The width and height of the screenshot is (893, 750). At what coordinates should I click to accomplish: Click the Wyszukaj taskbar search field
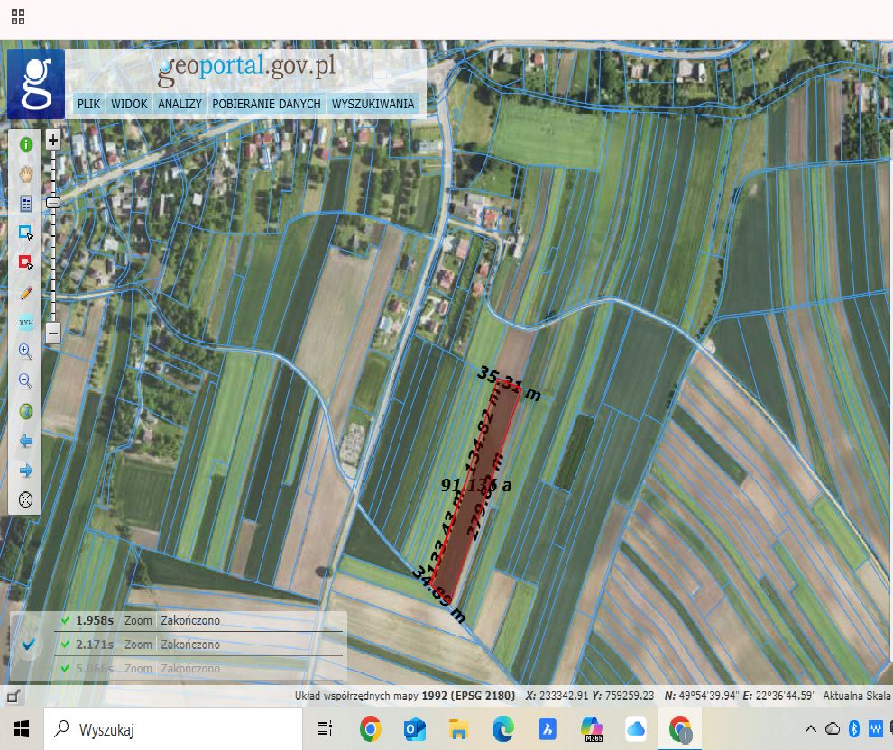(x=171, y=728)
